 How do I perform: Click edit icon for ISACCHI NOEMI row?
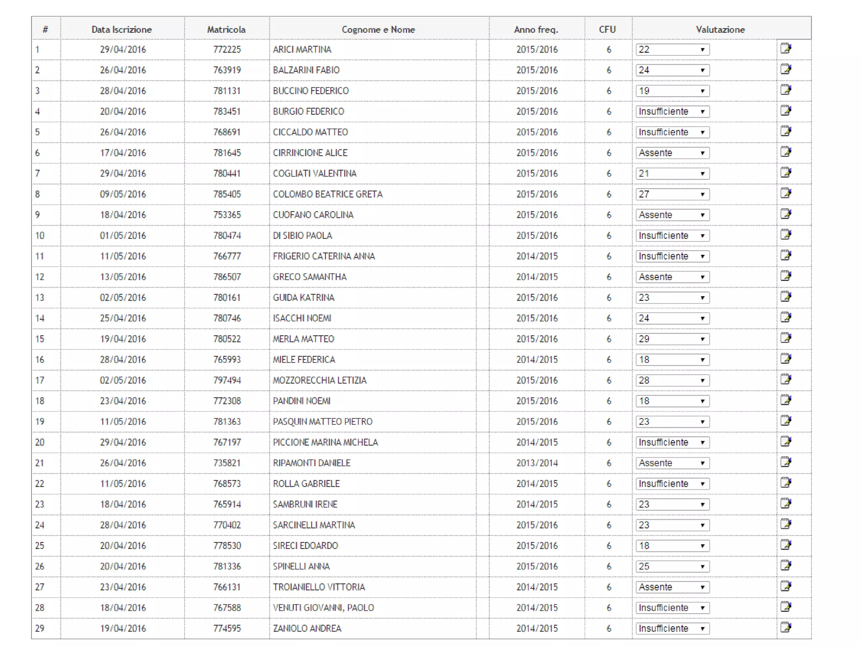coord(785,318)
